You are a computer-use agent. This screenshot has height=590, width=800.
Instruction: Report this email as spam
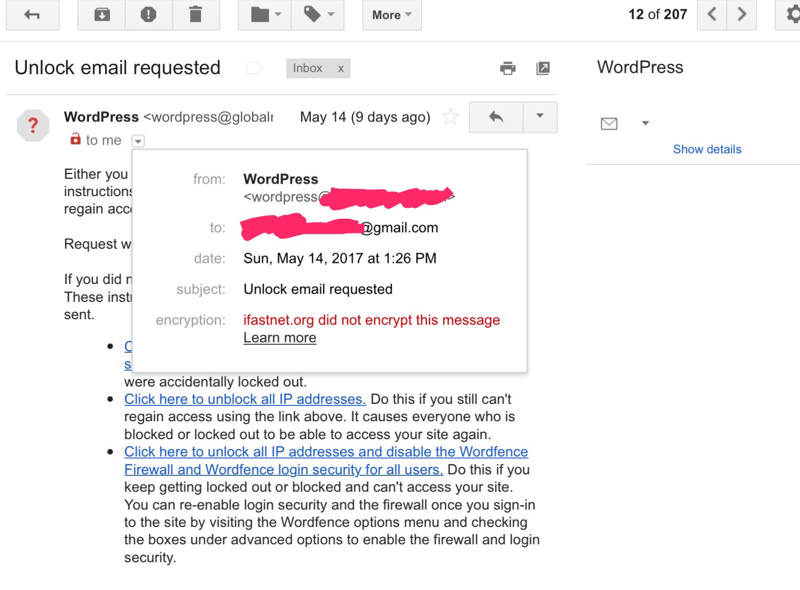point(148,15)
